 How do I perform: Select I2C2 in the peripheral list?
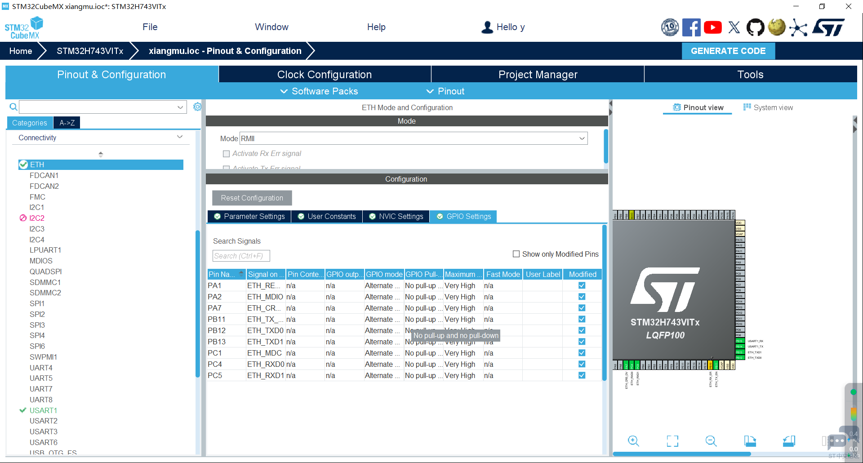[37, 218]
